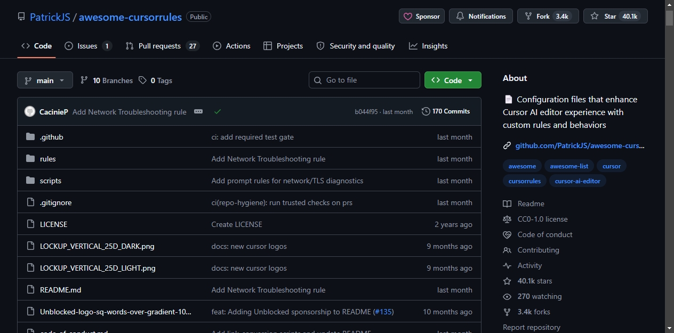Select the 'awesome-list' topic tag
Screen dimensions: 674x333
point(569,166)
